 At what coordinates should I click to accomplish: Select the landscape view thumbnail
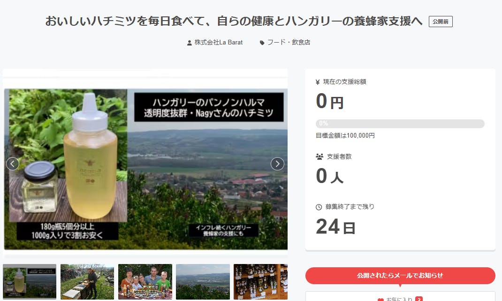tap(203, 282)
